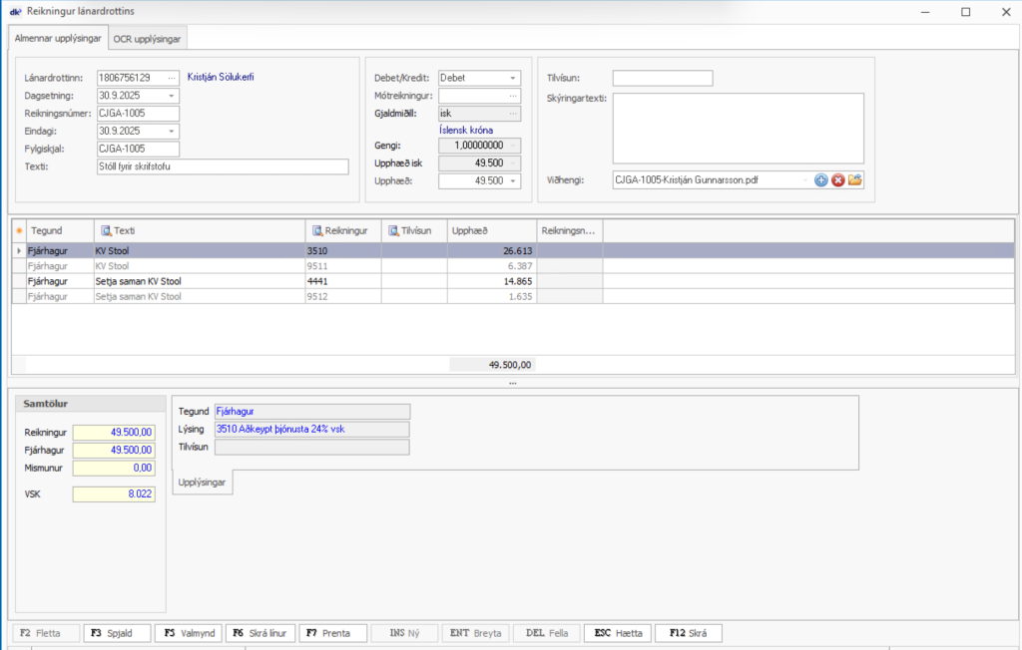Open the Eindagi date picker dropdown
The width and height of the screenshot is (1022, 650).
pos(172,132)
